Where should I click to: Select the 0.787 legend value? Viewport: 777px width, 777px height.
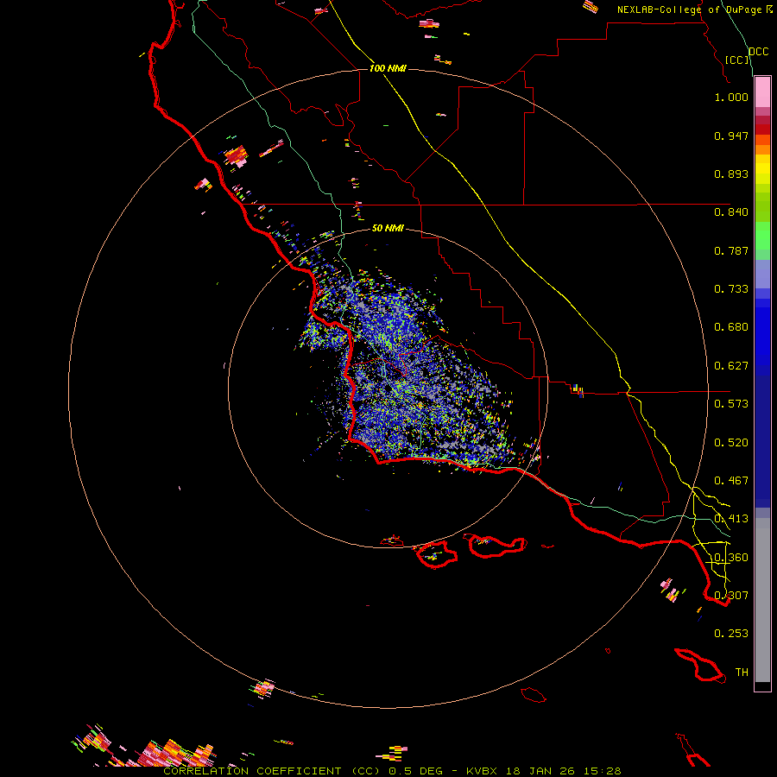pyautogui.click(x=731, y=250)
